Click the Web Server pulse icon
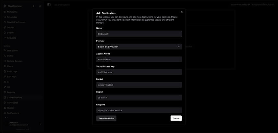 pyautogui.click(x=5, y=51)
